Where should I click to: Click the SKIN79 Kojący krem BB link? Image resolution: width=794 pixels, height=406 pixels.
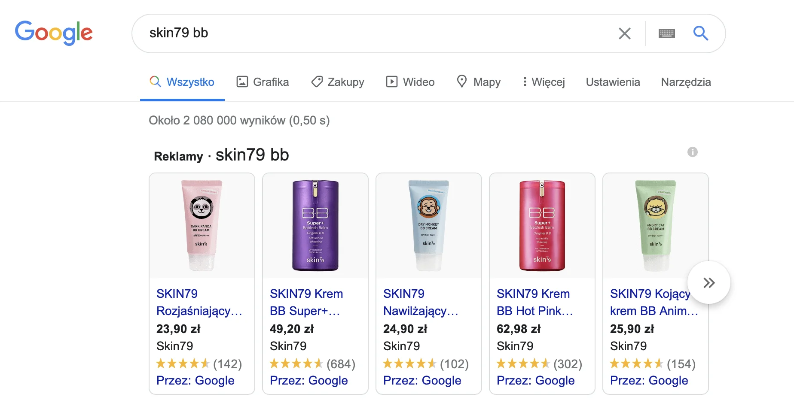pos(650,302)
